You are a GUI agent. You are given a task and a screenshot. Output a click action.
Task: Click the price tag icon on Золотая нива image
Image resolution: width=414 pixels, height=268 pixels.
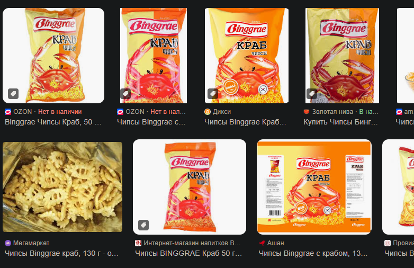[x=312, y=94]
